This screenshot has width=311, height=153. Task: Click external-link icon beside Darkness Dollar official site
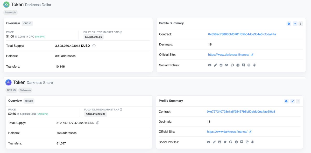252,55
